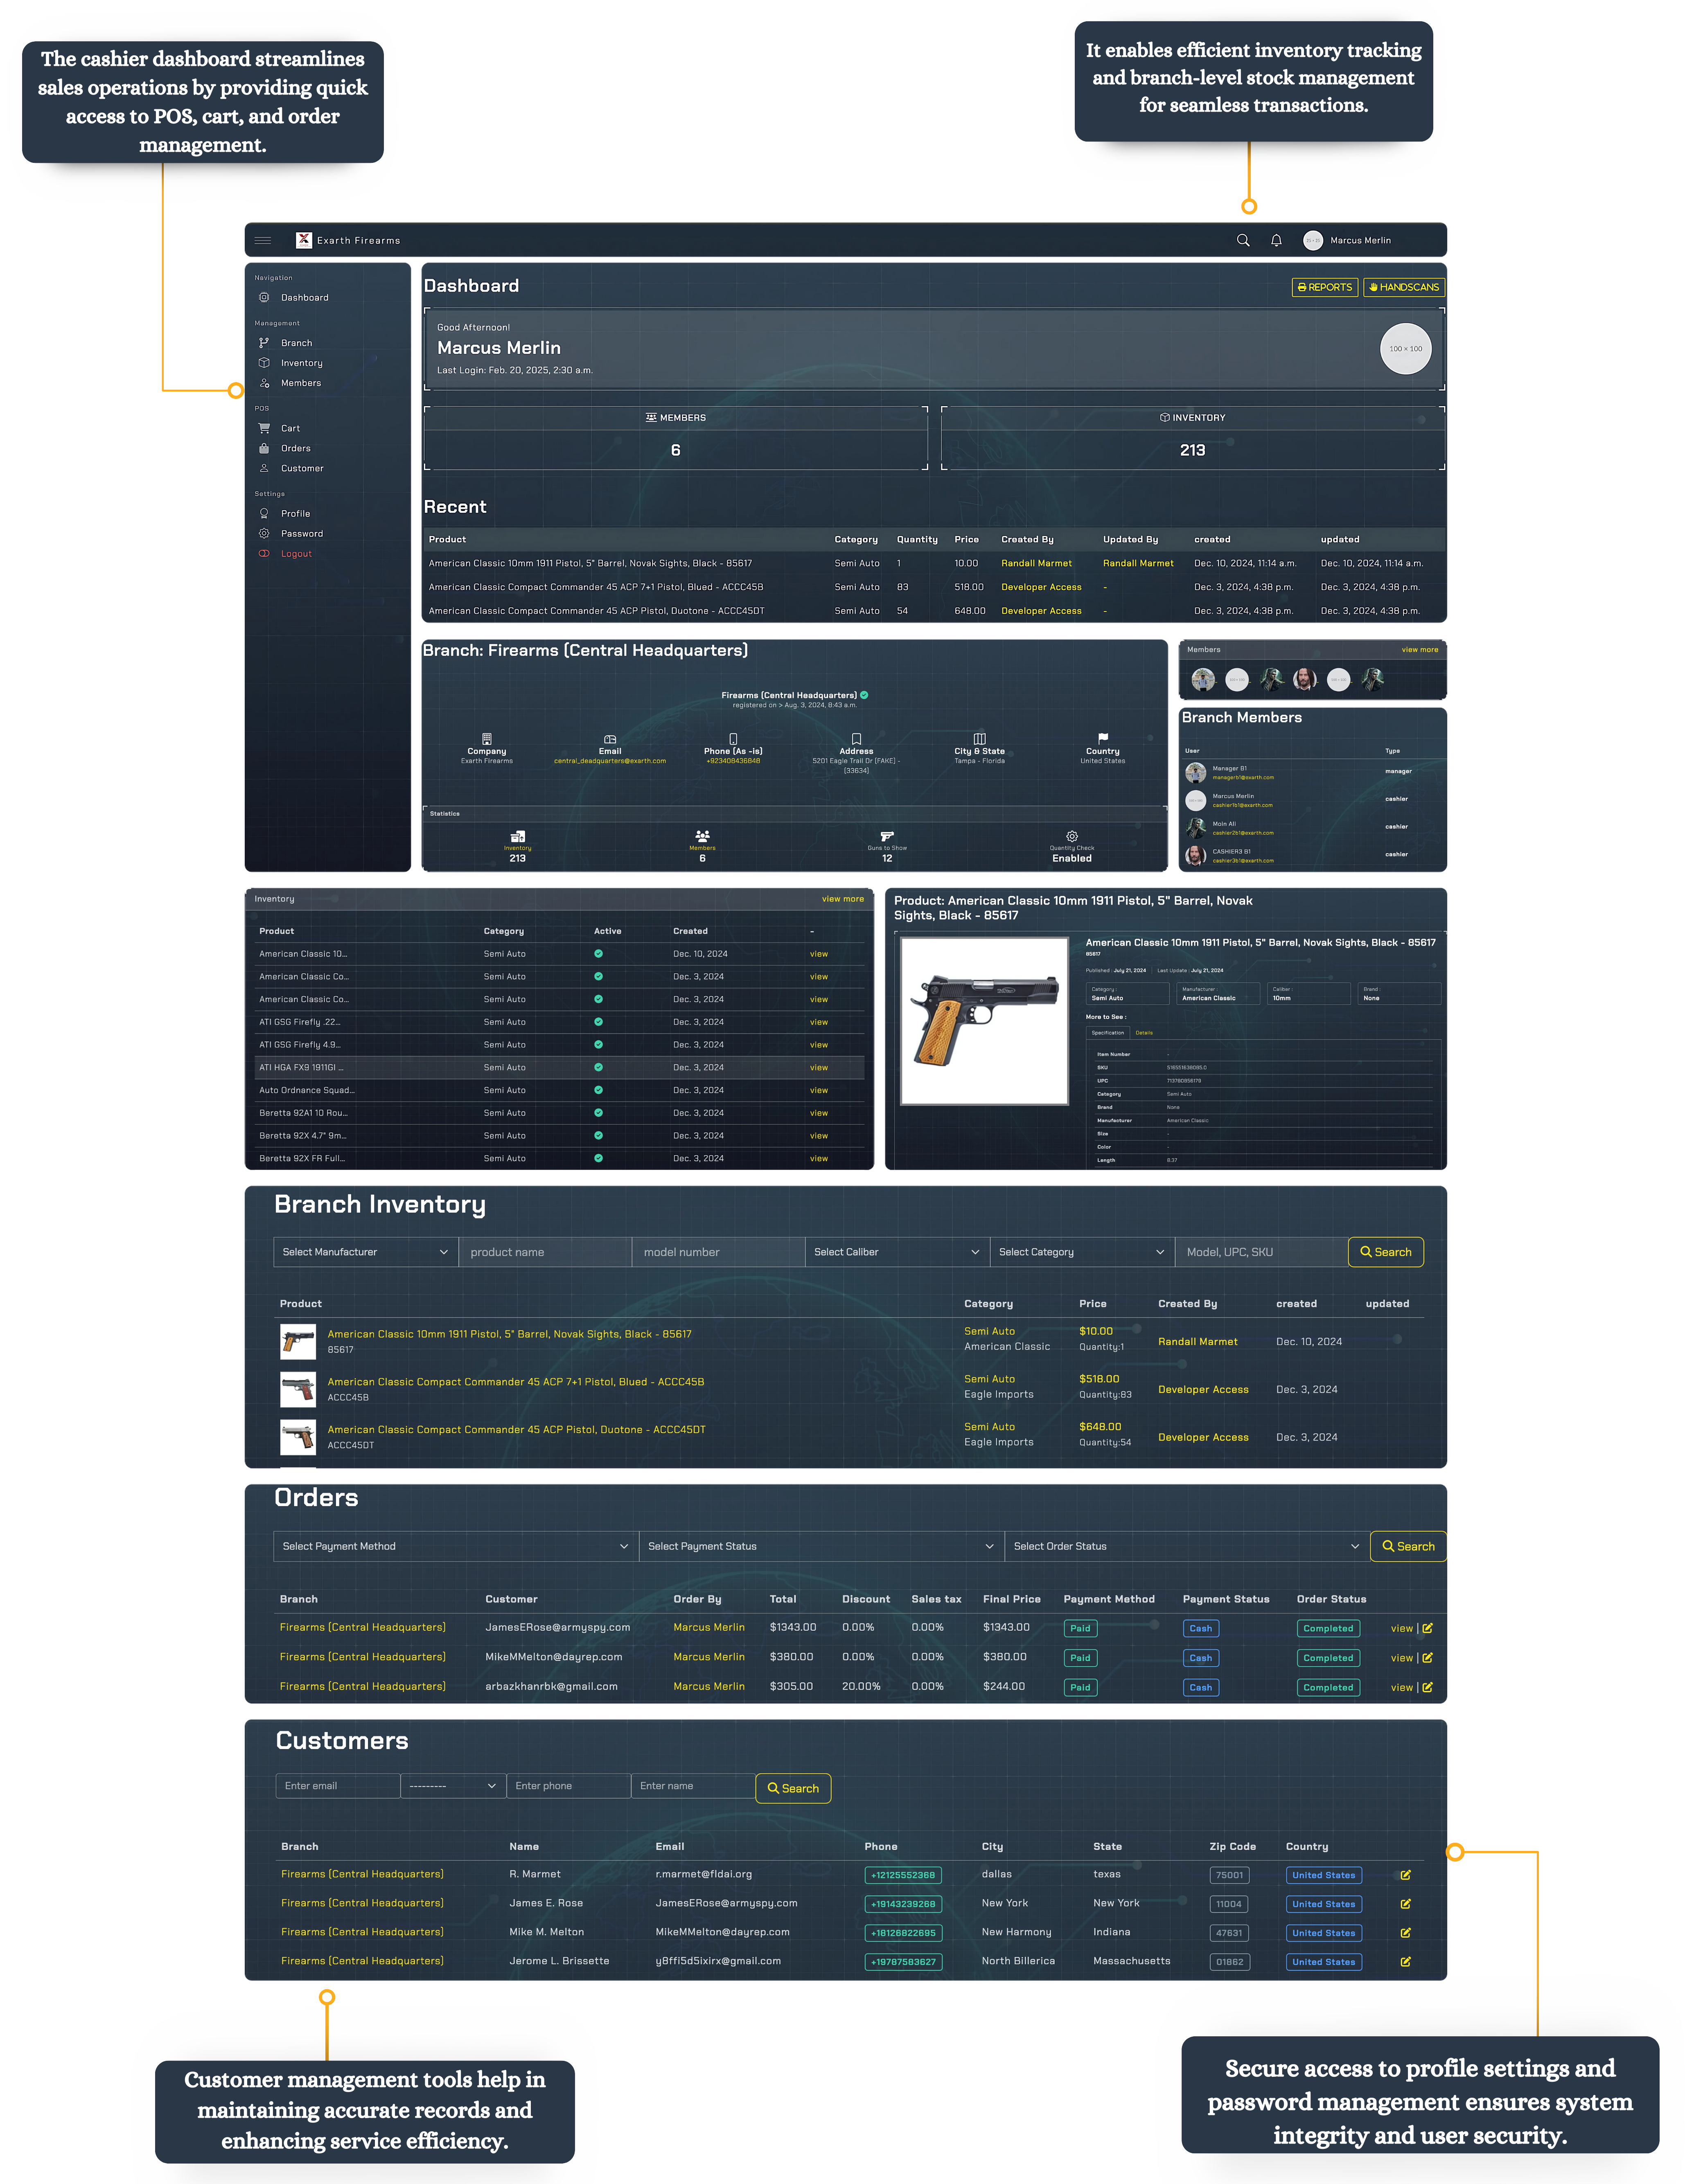Open Select Payment Status dropdown
1685x2184 pixels.
tap(821, 1546)
